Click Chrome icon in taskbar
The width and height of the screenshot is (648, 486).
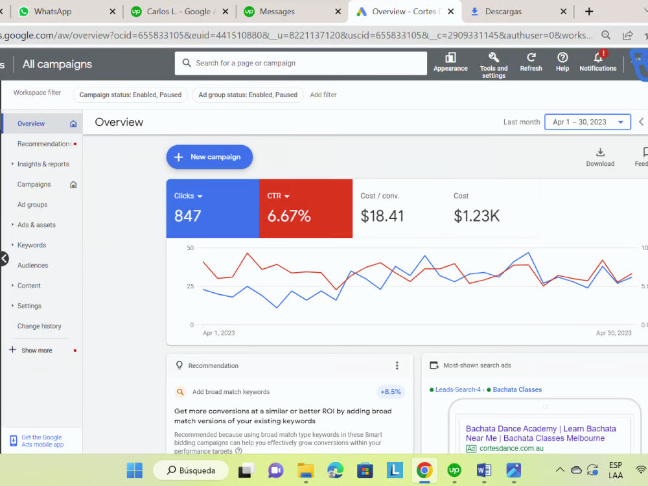pos(424,470)
